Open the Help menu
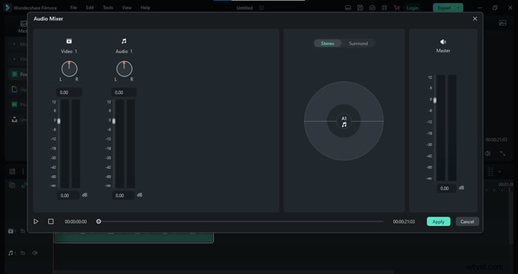Viewport: 518px width, 274px height. [x=145, y=7]
